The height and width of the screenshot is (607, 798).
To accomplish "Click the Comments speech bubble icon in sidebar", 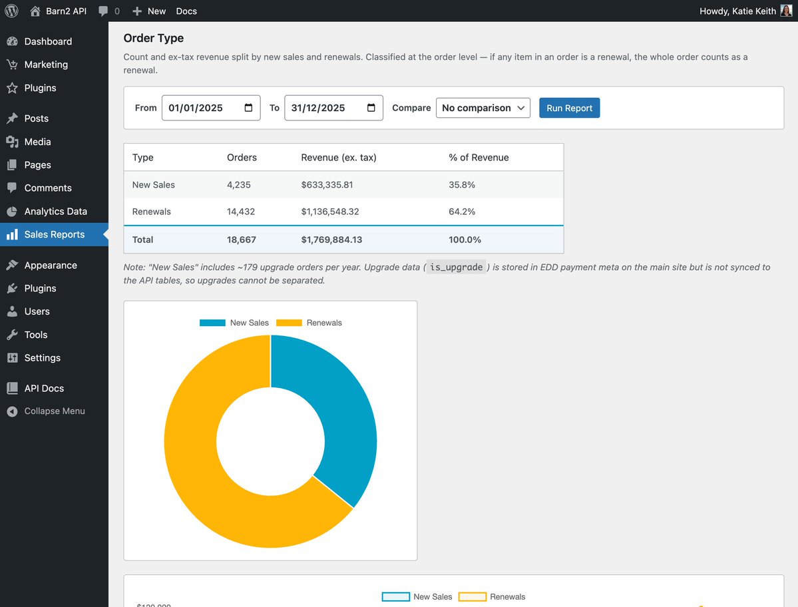I will pos(12,188).
